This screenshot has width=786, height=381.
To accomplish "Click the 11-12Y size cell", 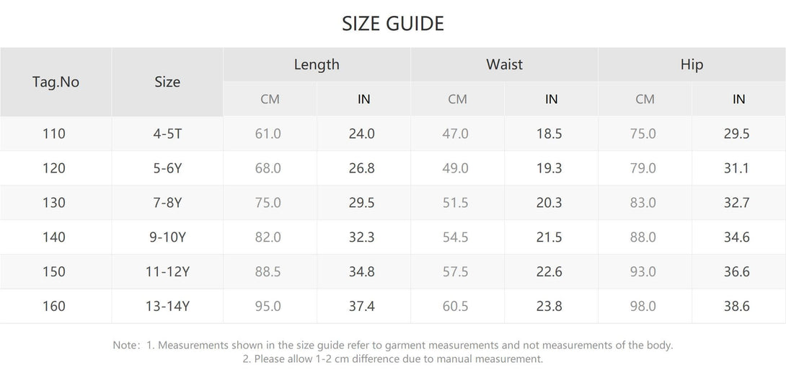I will [167, 272].
